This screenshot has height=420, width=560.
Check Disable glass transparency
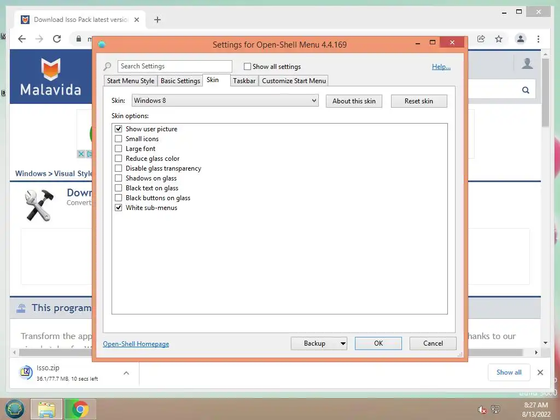click(x=118, y=168)
